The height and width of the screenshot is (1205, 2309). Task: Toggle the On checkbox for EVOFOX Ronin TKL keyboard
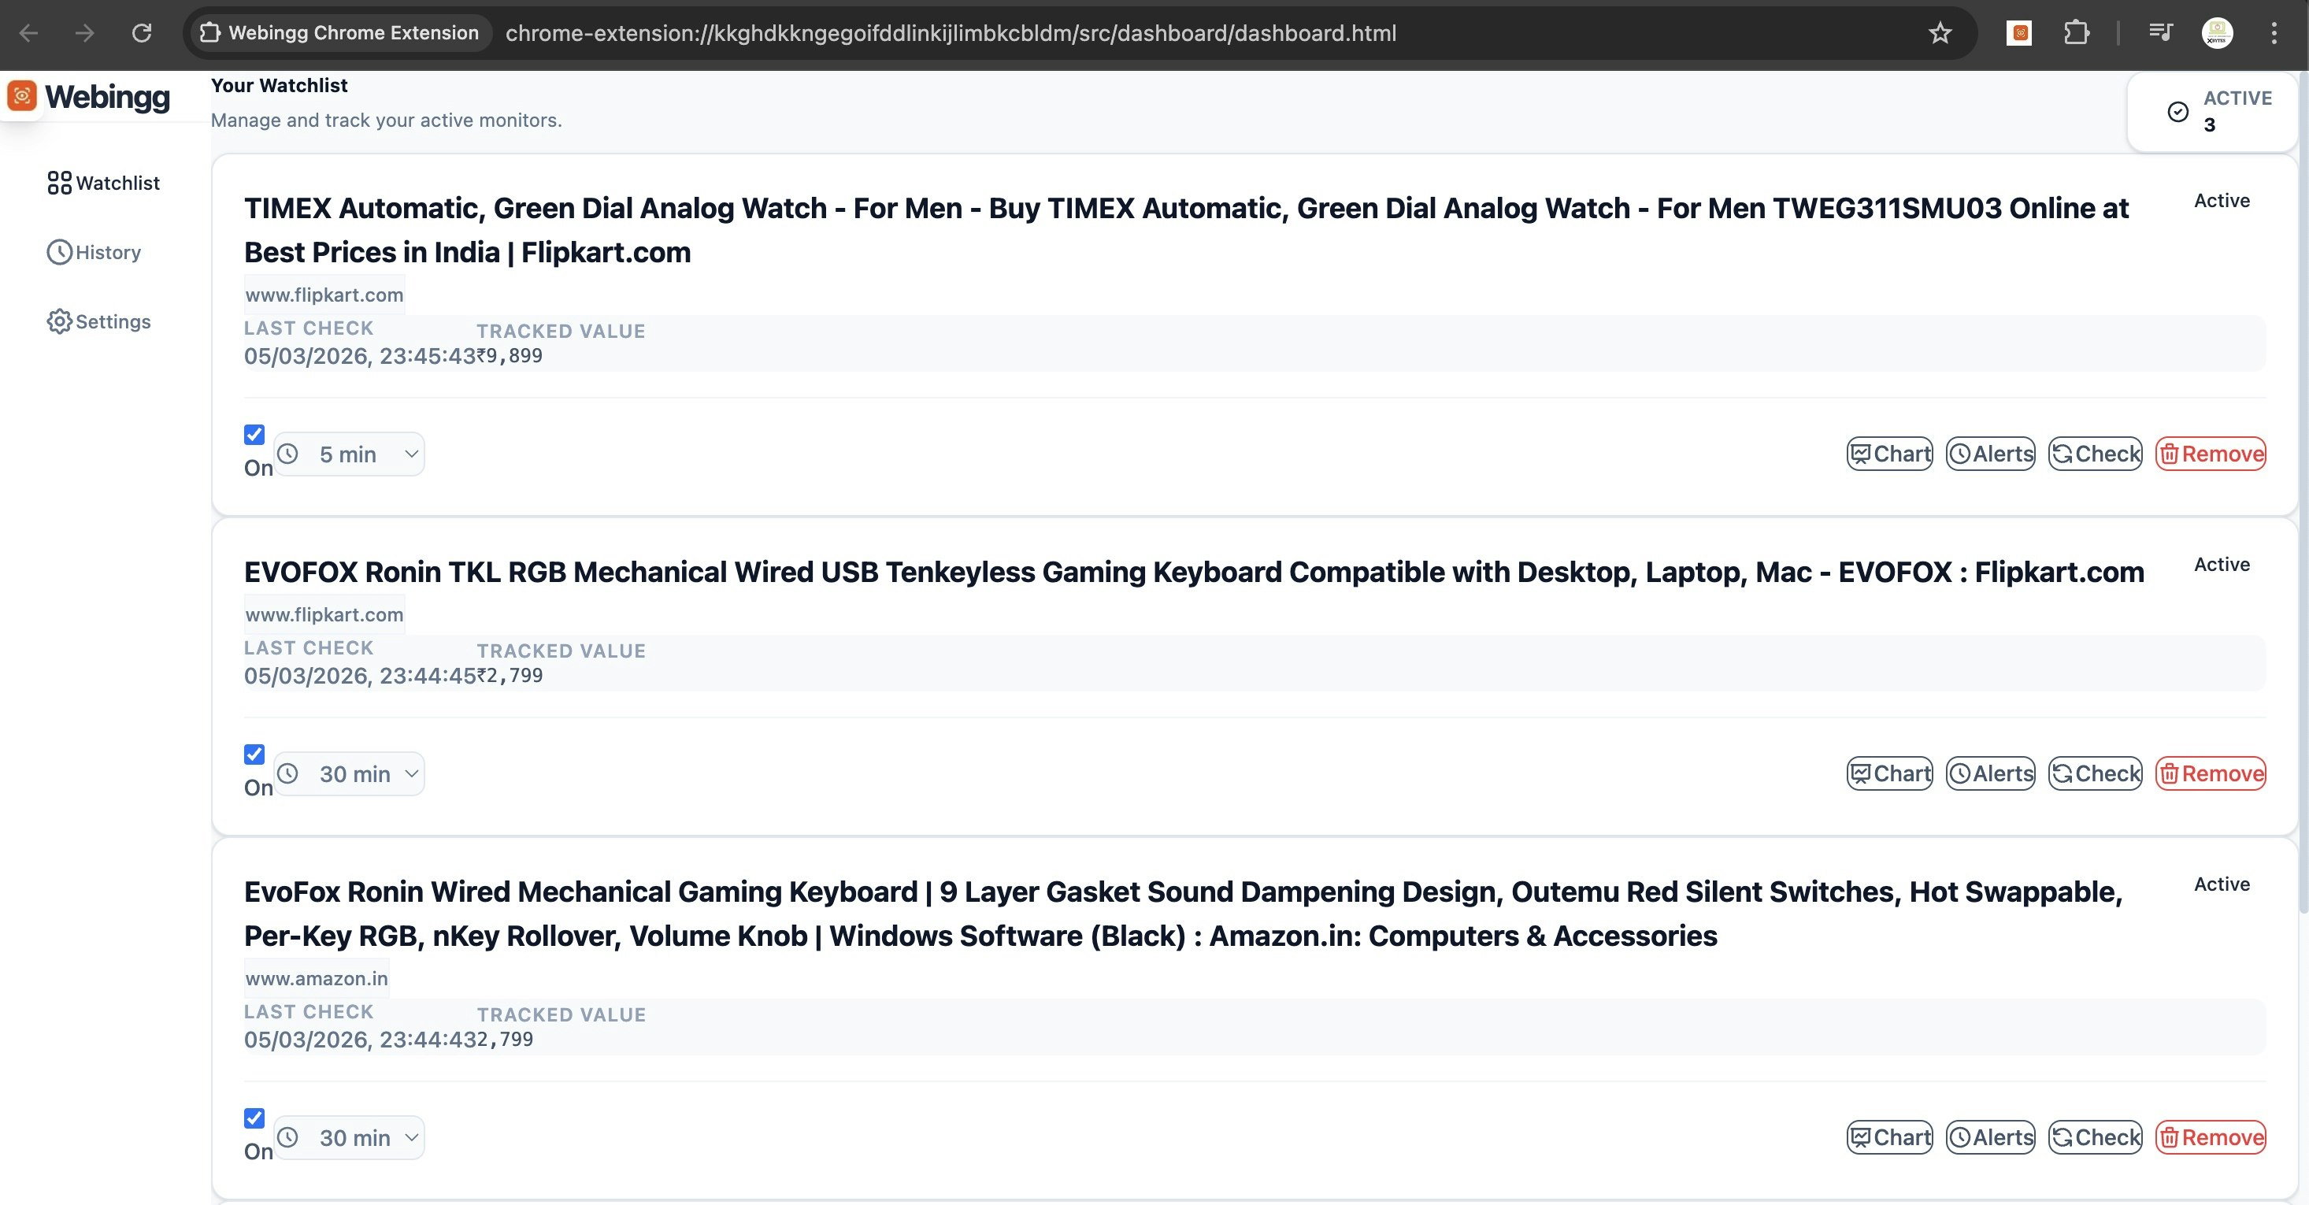[254, 754]
